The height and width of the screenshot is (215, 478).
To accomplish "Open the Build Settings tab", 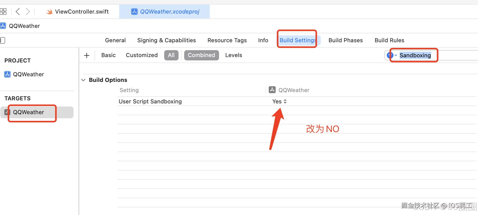I will [x=298, y=40].
